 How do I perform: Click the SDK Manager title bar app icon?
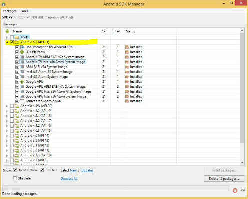[4, 4]
